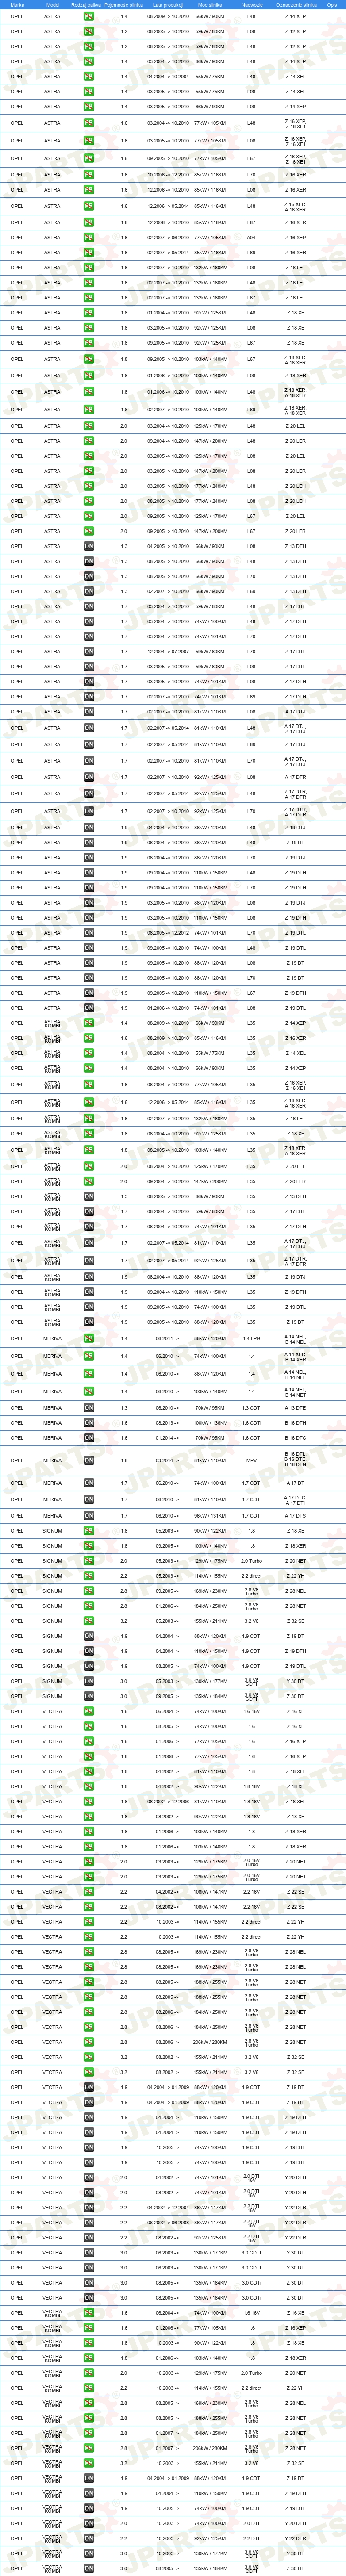Select the Lata produkcji header
This screenshot has width=346, height=2576.
click(x=168, y=5)
